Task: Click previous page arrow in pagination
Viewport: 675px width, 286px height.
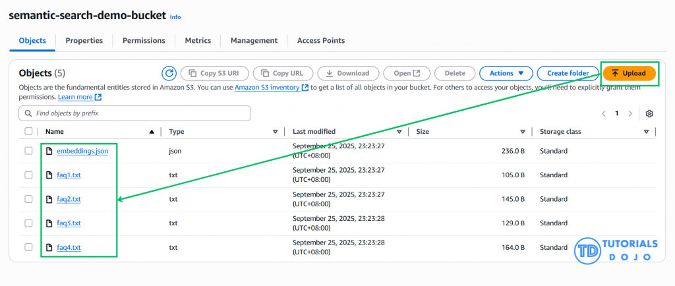Action: [x=603, y=113]
